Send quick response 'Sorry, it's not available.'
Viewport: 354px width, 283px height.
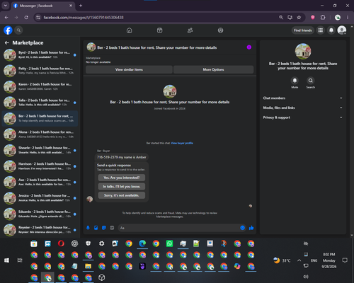122,195
